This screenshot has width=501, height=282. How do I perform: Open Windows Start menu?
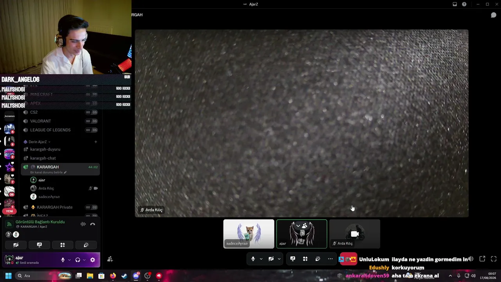(x=8, y=276)
